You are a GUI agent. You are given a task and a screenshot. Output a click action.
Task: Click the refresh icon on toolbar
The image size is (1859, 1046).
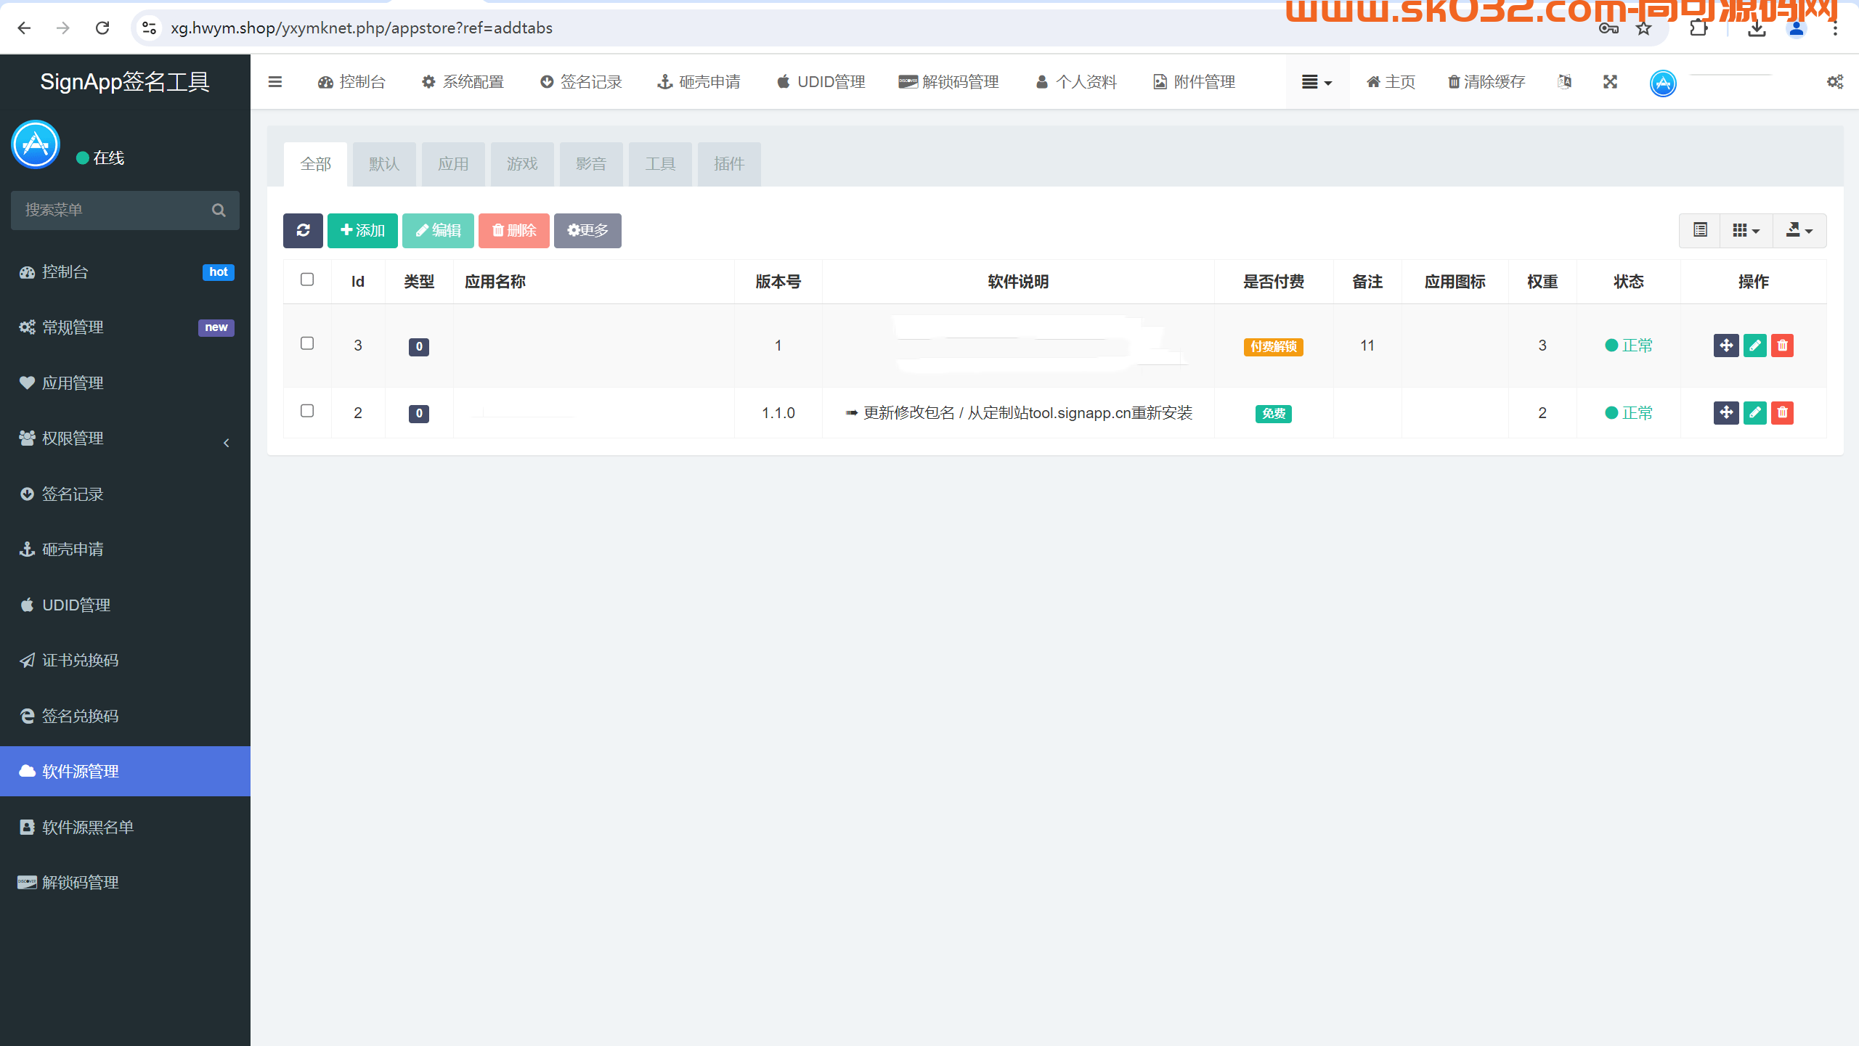pyautogui.click(x=304, y=229)
